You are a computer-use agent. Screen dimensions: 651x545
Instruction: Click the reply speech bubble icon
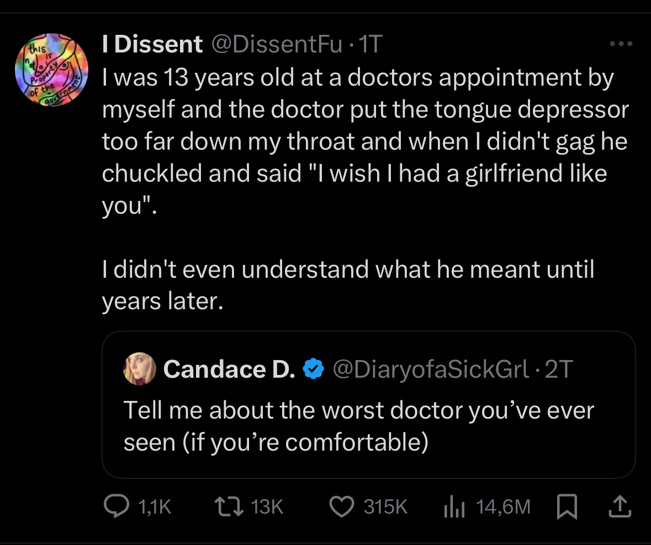click(x=115, y=506)
